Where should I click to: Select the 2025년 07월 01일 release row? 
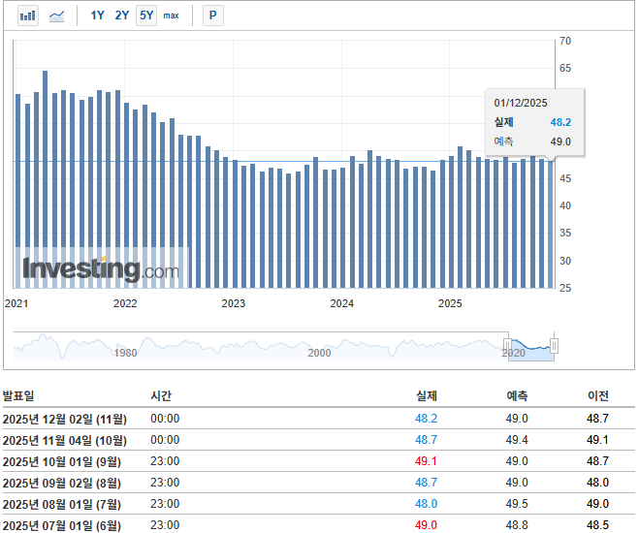coord(64,525)
